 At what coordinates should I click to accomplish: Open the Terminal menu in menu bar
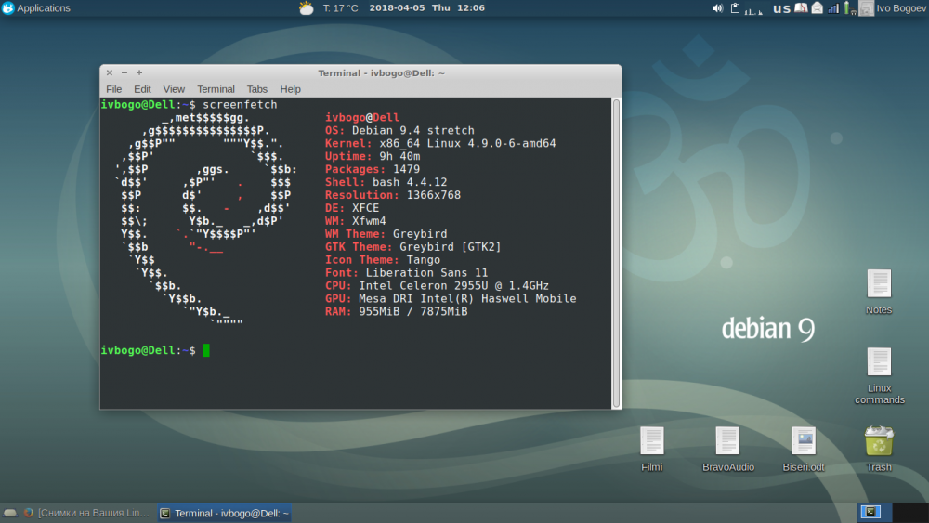[216, 89]
